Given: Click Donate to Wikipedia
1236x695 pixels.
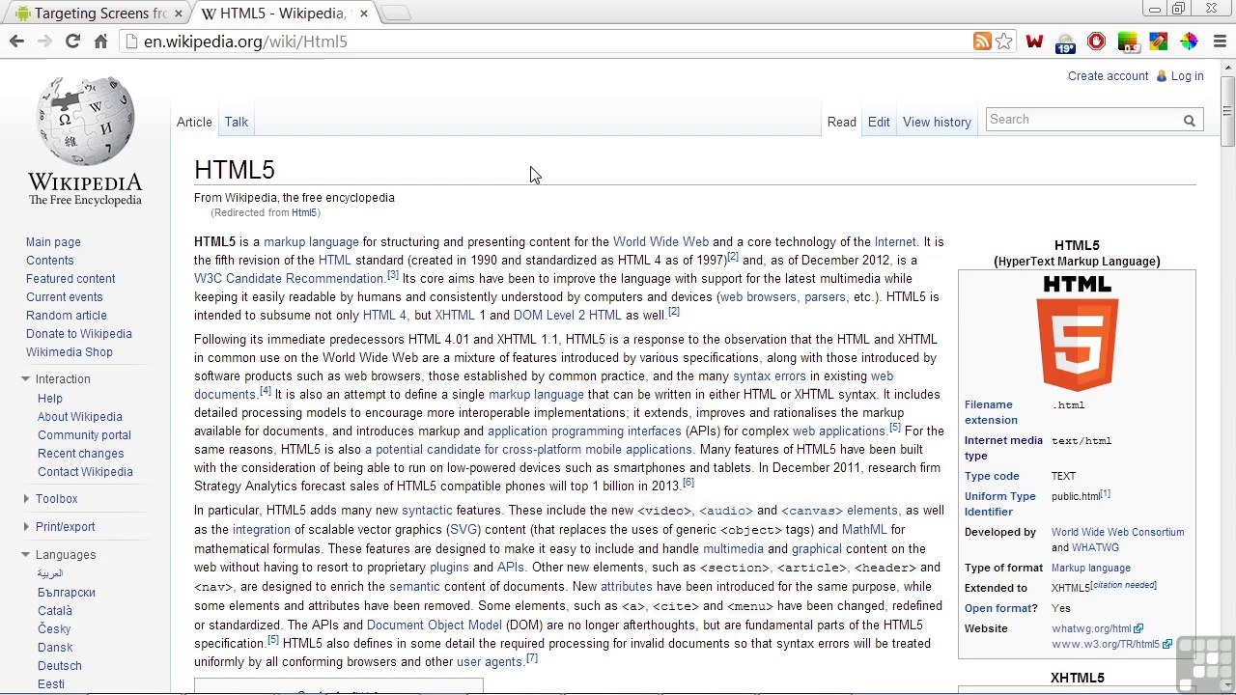Looking at the screenshot, I should click(79, 334).
